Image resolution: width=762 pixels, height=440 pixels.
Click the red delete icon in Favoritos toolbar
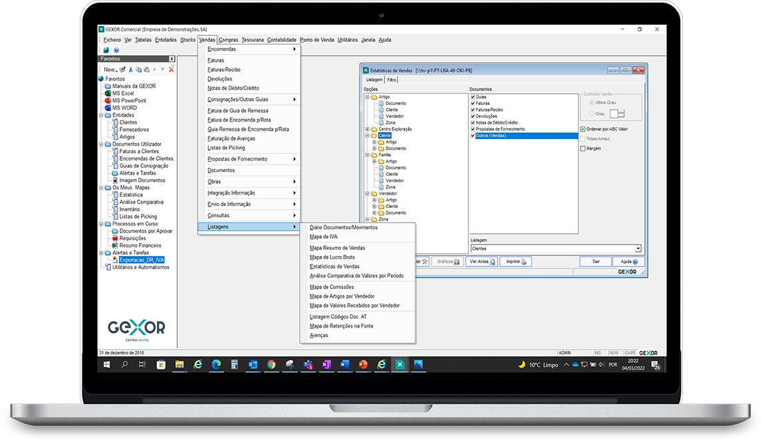[171, 69]
